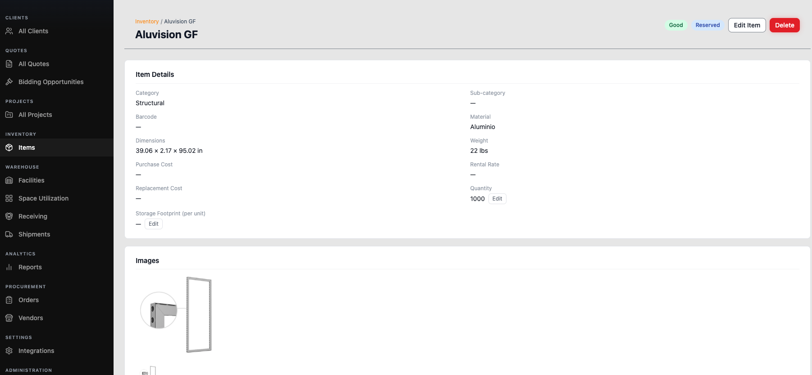Image resolution: width=812 pixels, height=375 pixels.
Task: Click the Aluvision GF breadcrumb text
Action: click(x=180, y=22)
